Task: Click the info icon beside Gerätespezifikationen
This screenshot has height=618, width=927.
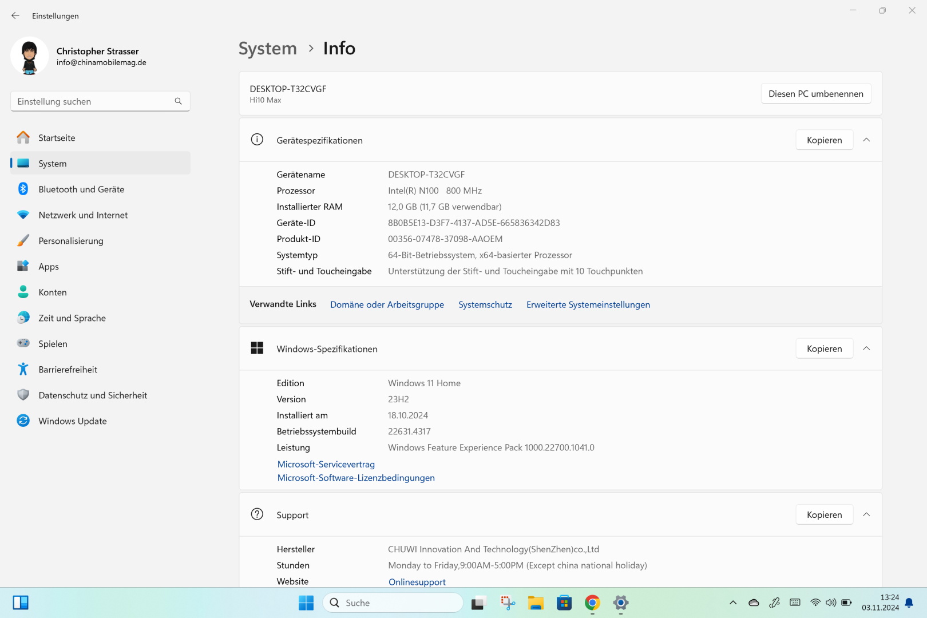Action: point(257,140)
